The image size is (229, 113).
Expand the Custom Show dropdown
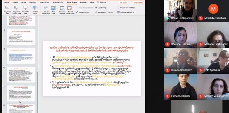38,8
